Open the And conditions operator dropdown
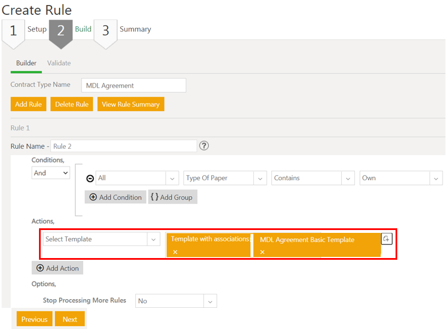The width and height of the screenshot is (446, 329). click(50, 173)
